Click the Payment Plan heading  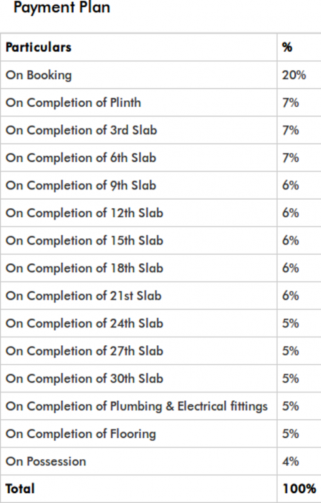[x=62, y=7]
